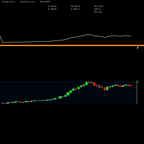Click the "Monthly Charts" title text
The width and height of the screenshot is (144, 144).
pyautogui.click(x=8, y=2)
